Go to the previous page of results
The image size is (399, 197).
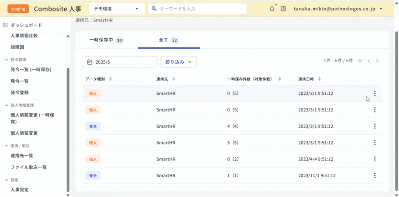(369, 61)
